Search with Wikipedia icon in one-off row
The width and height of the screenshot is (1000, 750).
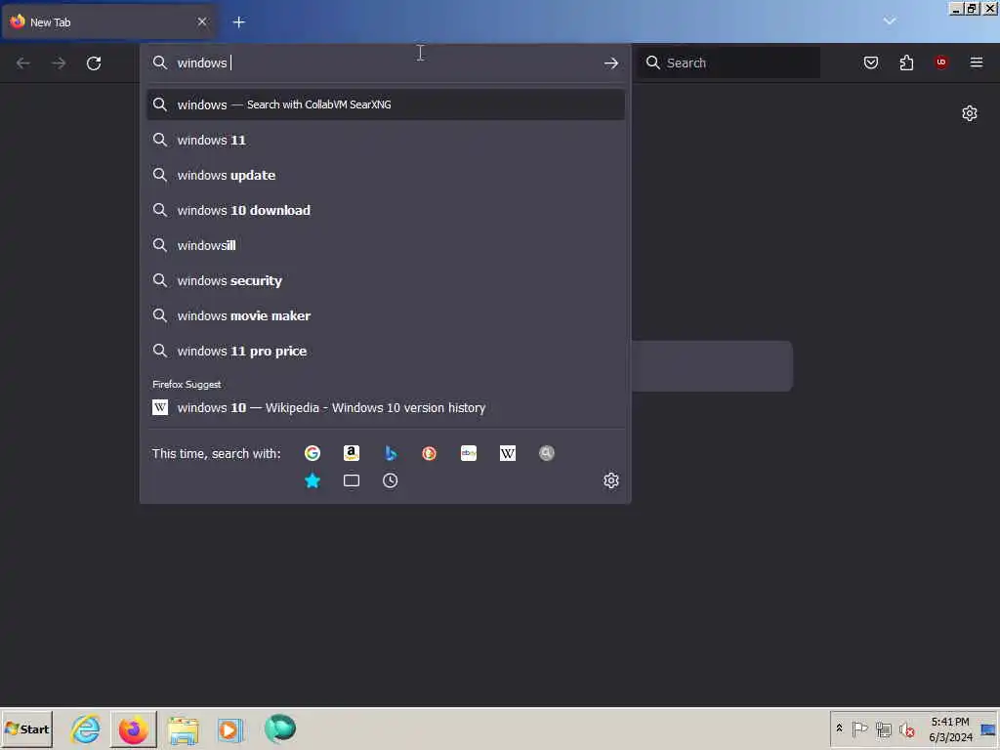point(508,453)
